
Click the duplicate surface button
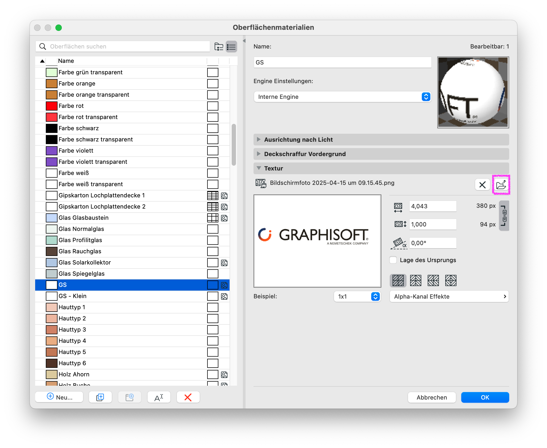coord(100,397)
